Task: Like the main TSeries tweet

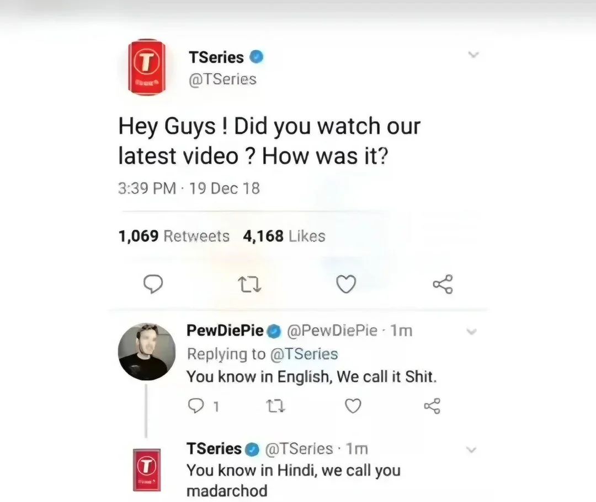Action: click(x=346, y=284)
